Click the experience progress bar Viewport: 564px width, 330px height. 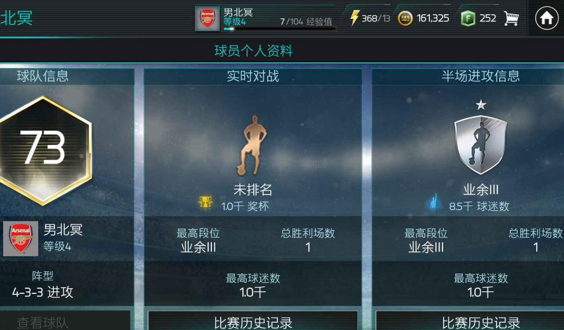pyautogui.click(x=279, y=29)
